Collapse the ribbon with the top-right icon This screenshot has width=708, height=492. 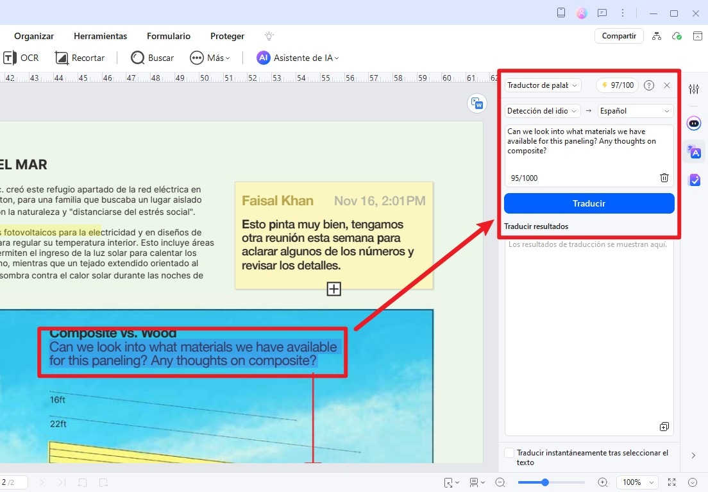(x=698, y=36)
